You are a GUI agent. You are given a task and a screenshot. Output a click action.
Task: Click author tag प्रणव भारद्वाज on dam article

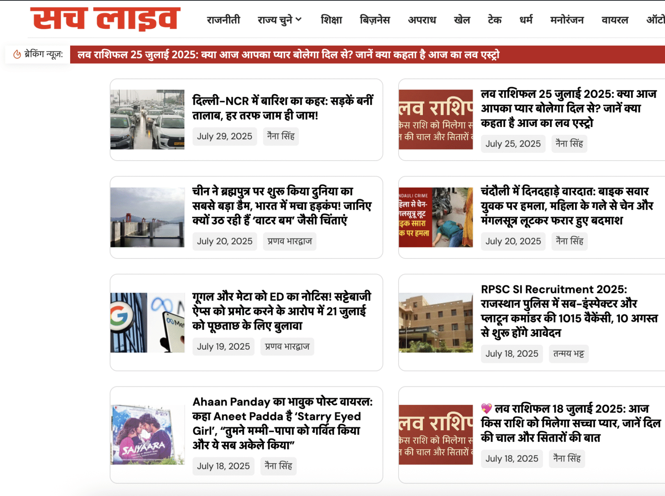click(x=290, y=241)
